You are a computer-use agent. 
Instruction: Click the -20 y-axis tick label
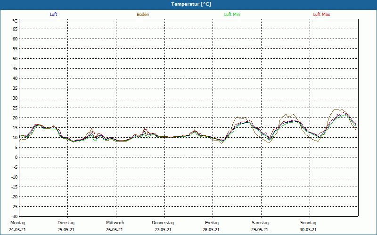pos(15,196)
